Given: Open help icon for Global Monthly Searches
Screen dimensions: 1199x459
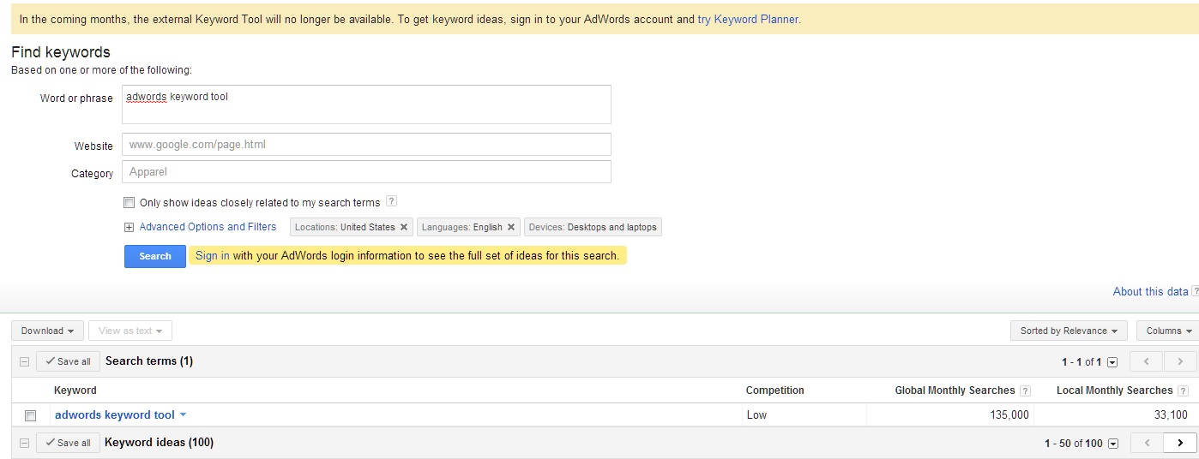Looking at the screenshot, I should coord(1025,390).
